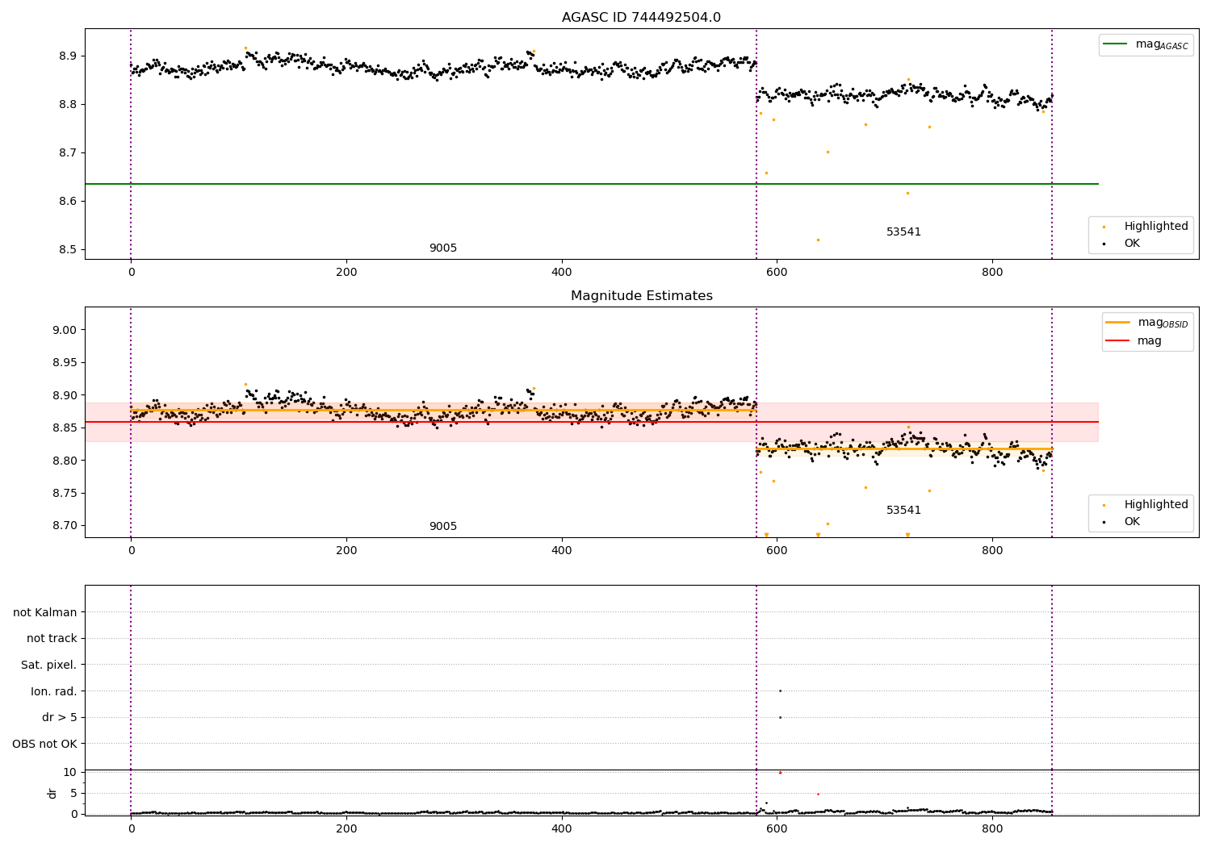
Task: Click the orange mag OBSID legend line sample
Action: point(1118,323)
